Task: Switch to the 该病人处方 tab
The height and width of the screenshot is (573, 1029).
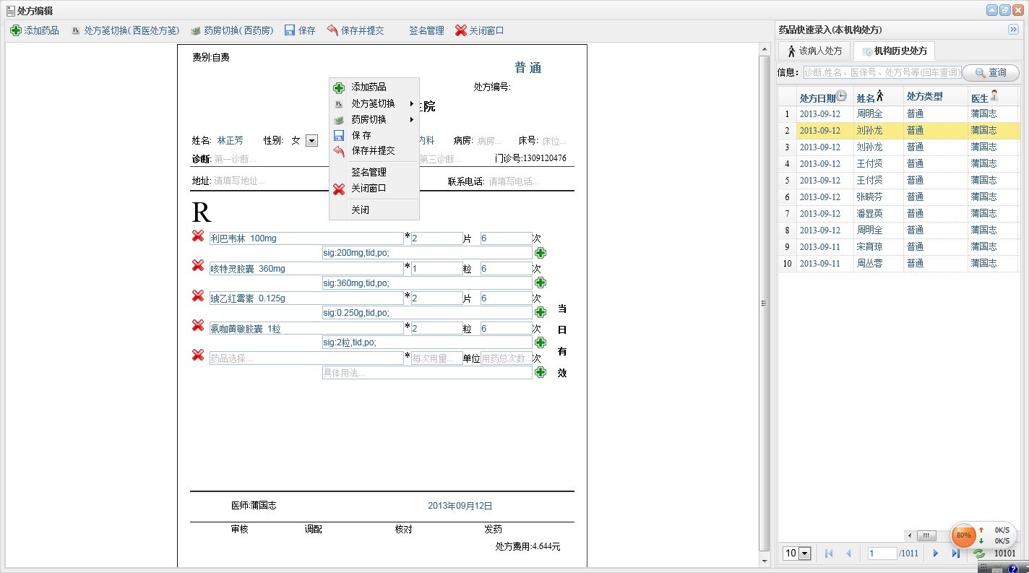Action: [x=814, y=51]
